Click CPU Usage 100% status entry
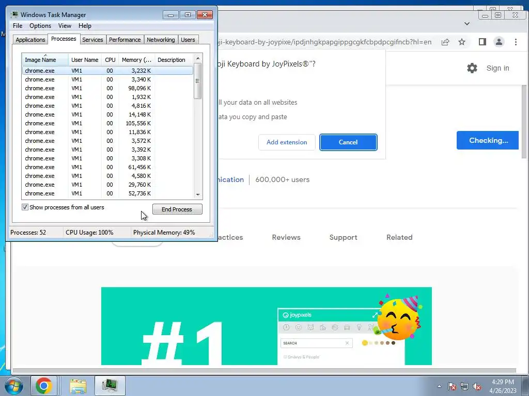 point(89,233)
